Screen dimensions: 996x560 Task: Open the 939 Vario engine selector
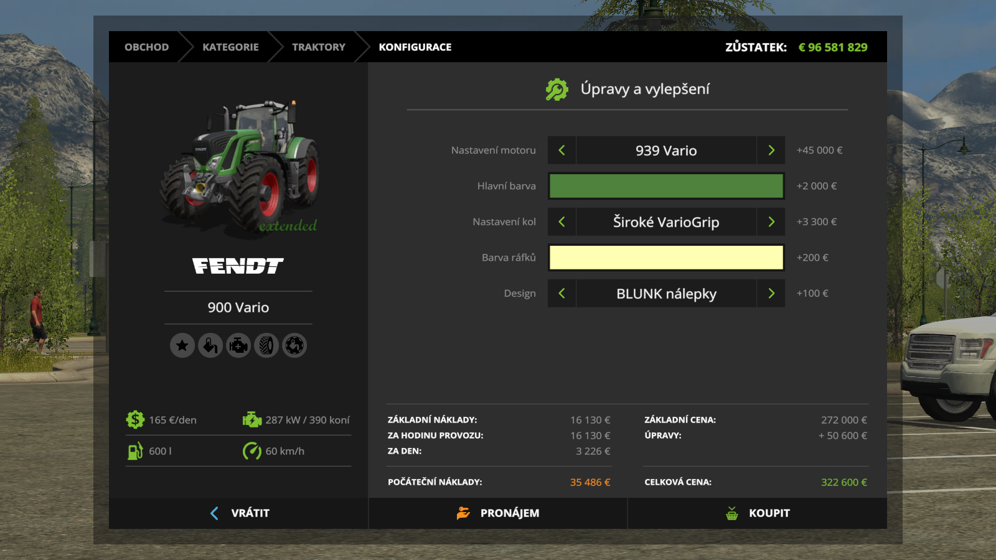[x=666, y=150]
